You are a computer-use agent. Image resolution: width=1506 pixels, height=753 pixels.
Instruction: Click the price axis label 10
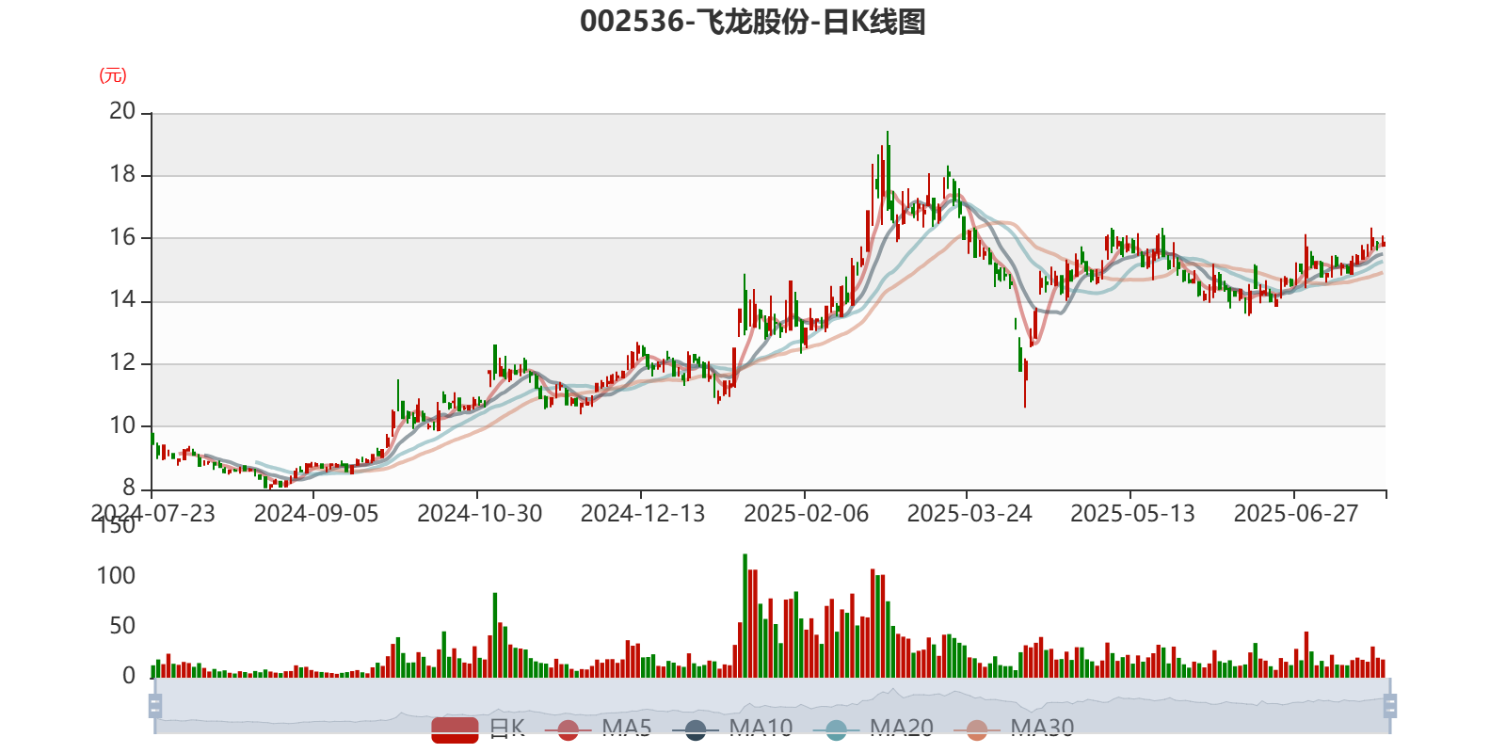pos(122,425)
